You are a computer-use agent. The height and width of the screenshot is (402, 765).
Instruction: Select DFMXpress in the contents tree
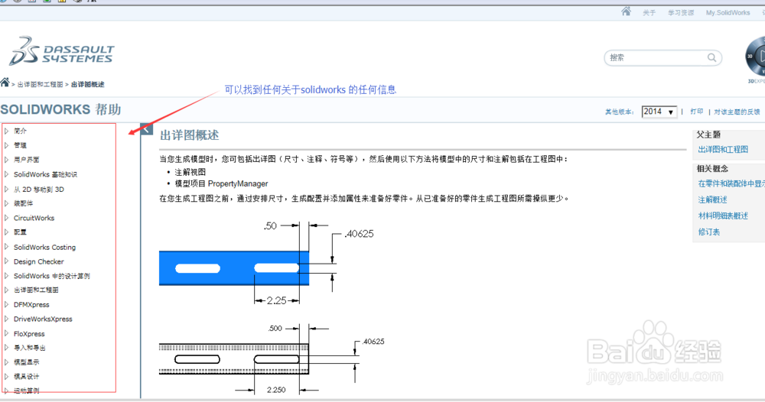31,304
